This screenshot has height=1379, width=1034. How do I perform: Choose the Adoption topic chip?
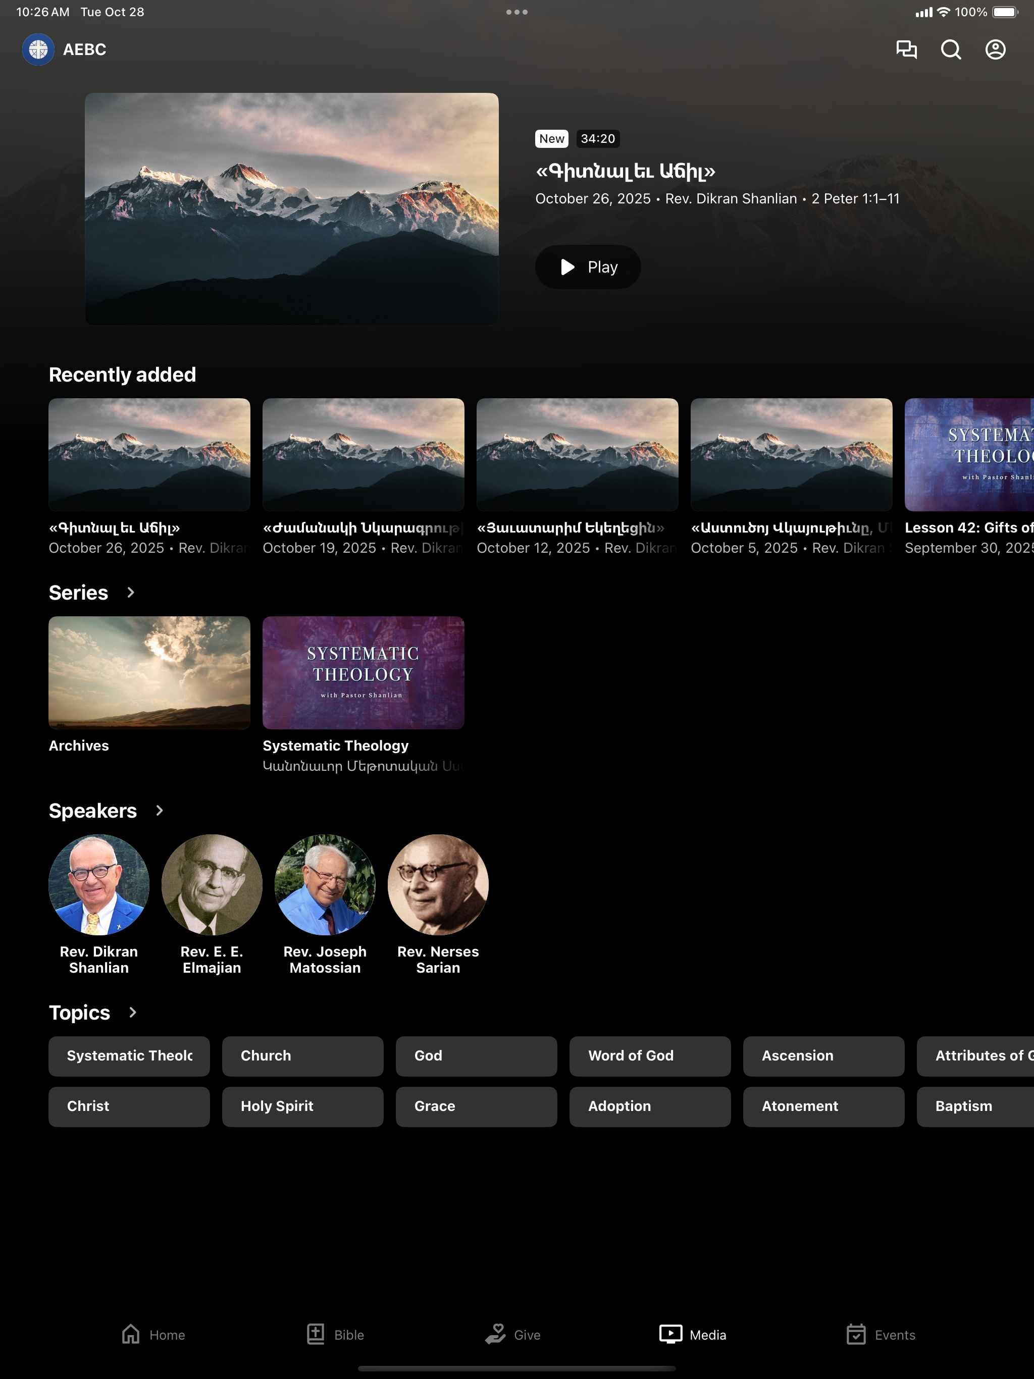[x=650, y=1106]
